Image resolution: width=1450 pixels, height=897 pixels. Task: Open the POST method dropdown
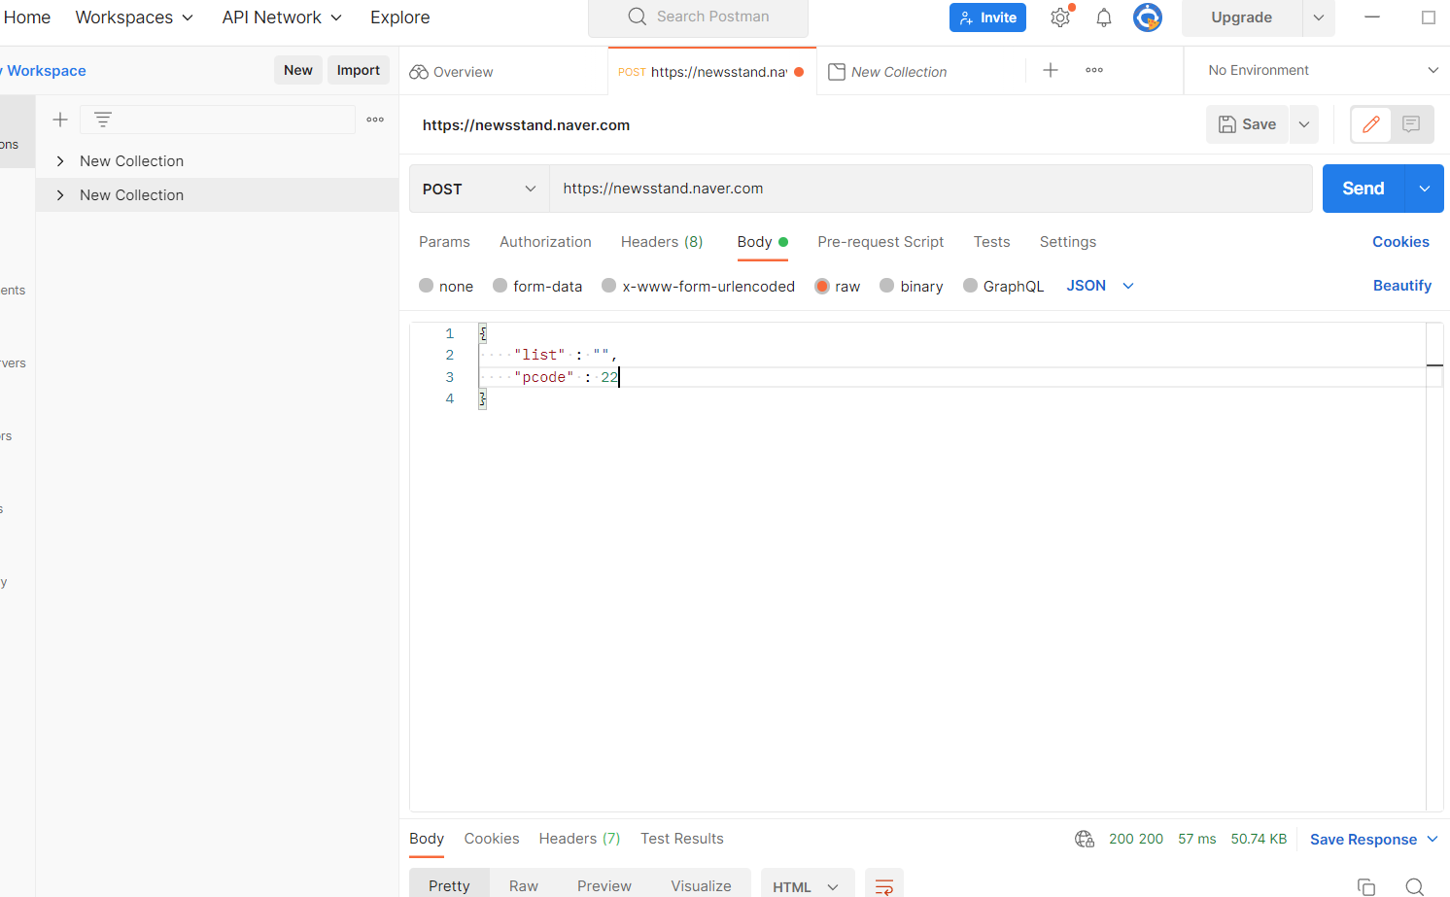click(479, 189)
